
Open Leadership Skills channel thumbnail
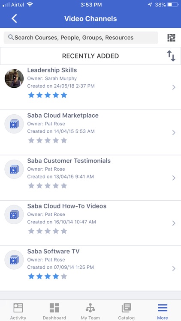click(x=14, y=78)
